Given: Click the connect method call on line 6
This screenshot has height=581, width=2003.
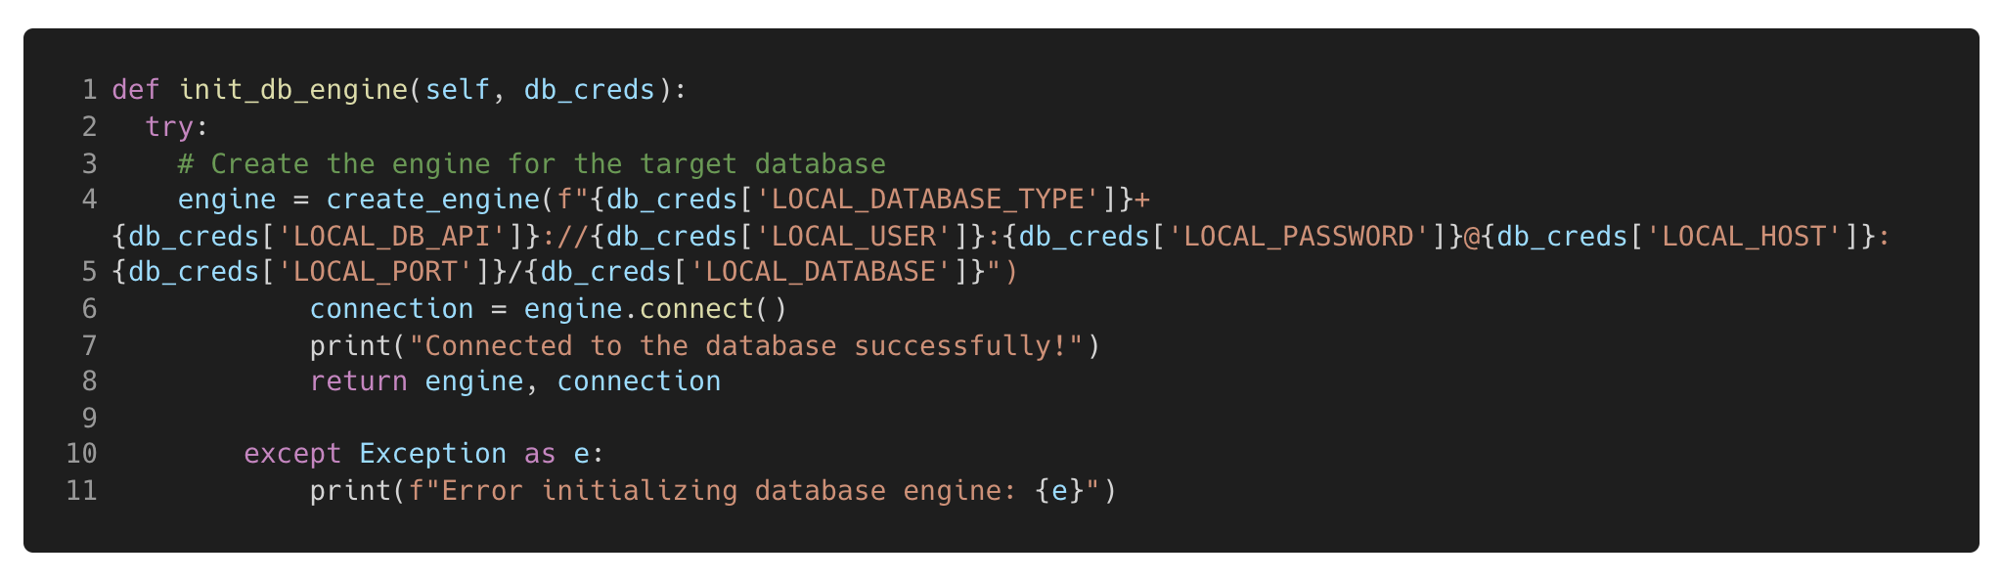Looking at the screenshot, I should tap(695, 309).
